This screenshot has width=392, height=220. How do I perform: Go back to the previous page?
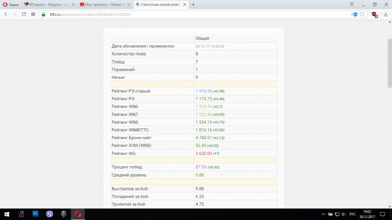point(6,15)
